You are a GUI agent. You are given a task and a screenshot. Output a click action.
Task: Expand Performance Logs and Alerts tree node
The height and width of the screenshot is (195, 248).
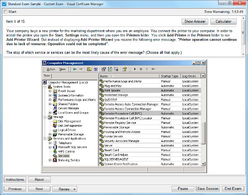click(x=50, y=100)
